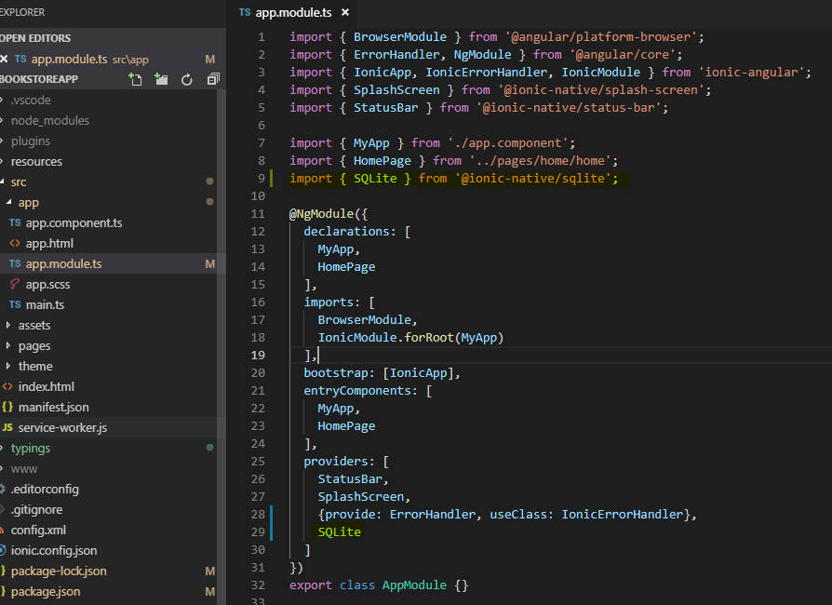Place cursor on SQLite in providers array
The width and height of the screenshot is (832, 605).
coord(339,531)
